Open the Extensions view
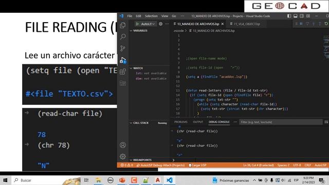This screenshot has height=185, width=329. coord(123,71)
